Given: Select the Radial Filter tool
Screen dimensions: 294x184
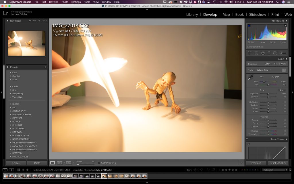Looking at the screenshot, I should (275, 53).
